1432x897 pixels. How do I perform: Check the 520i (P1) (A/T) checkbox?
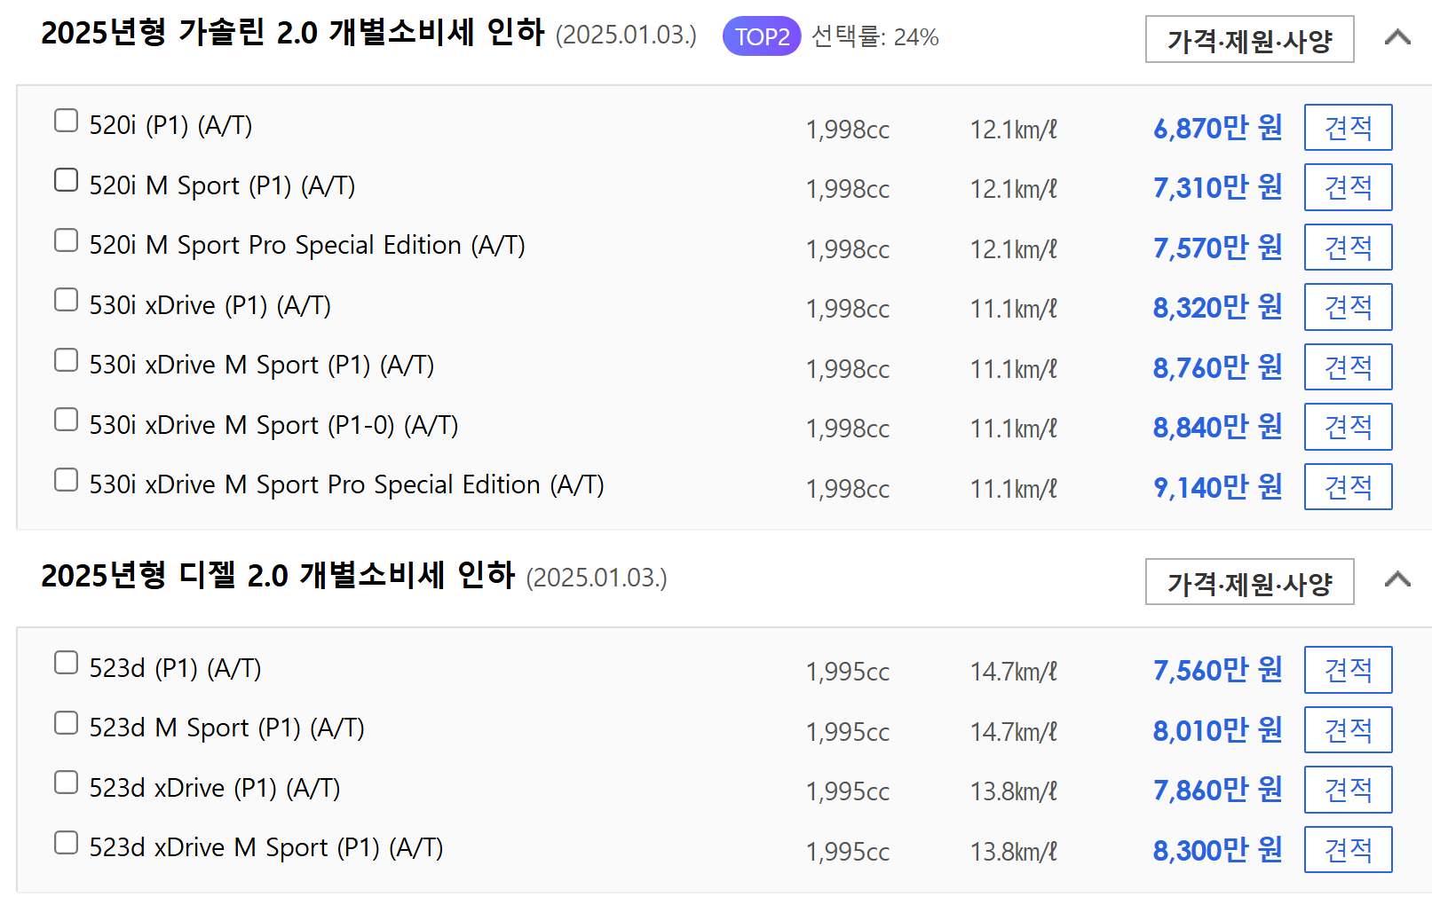66,121
